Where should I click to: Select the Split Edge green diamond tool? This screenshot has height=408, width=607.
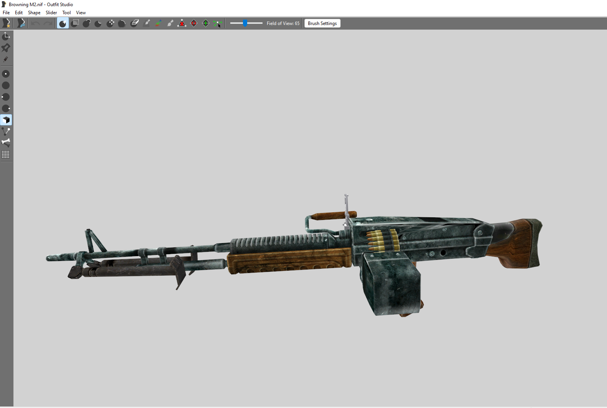(206, 23)
